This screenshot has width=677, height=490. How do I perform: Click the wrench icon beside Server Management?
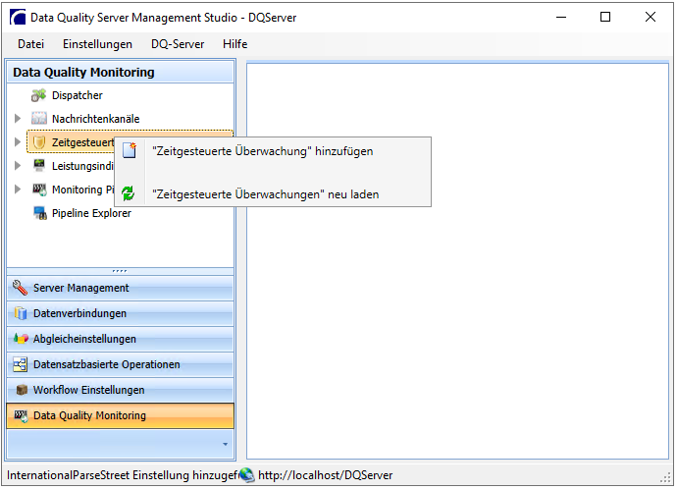[x=20, y=288]
